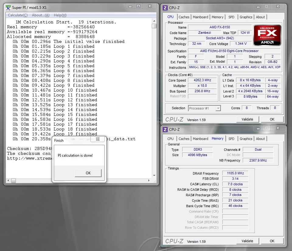Switch to Mainboard tab in lower CPU-Z window
The height and width of the screenshot is (251, 292).
(x=200, y=139)
